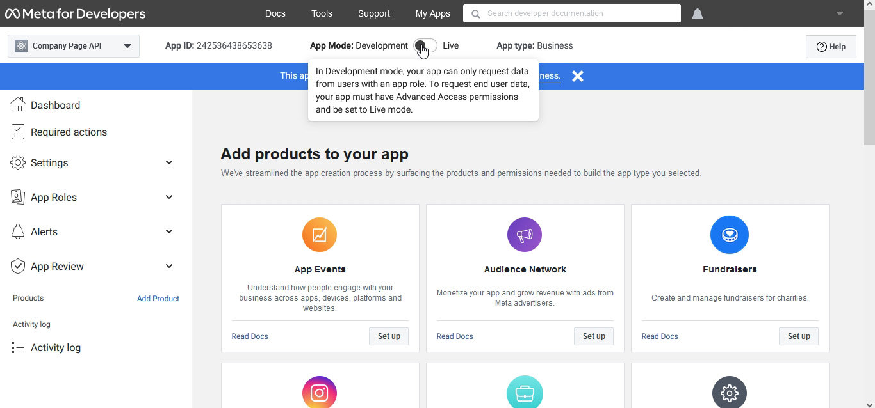Click the Instagram product icon
Viewport: 875px width, 408px height.
(320, 392)
